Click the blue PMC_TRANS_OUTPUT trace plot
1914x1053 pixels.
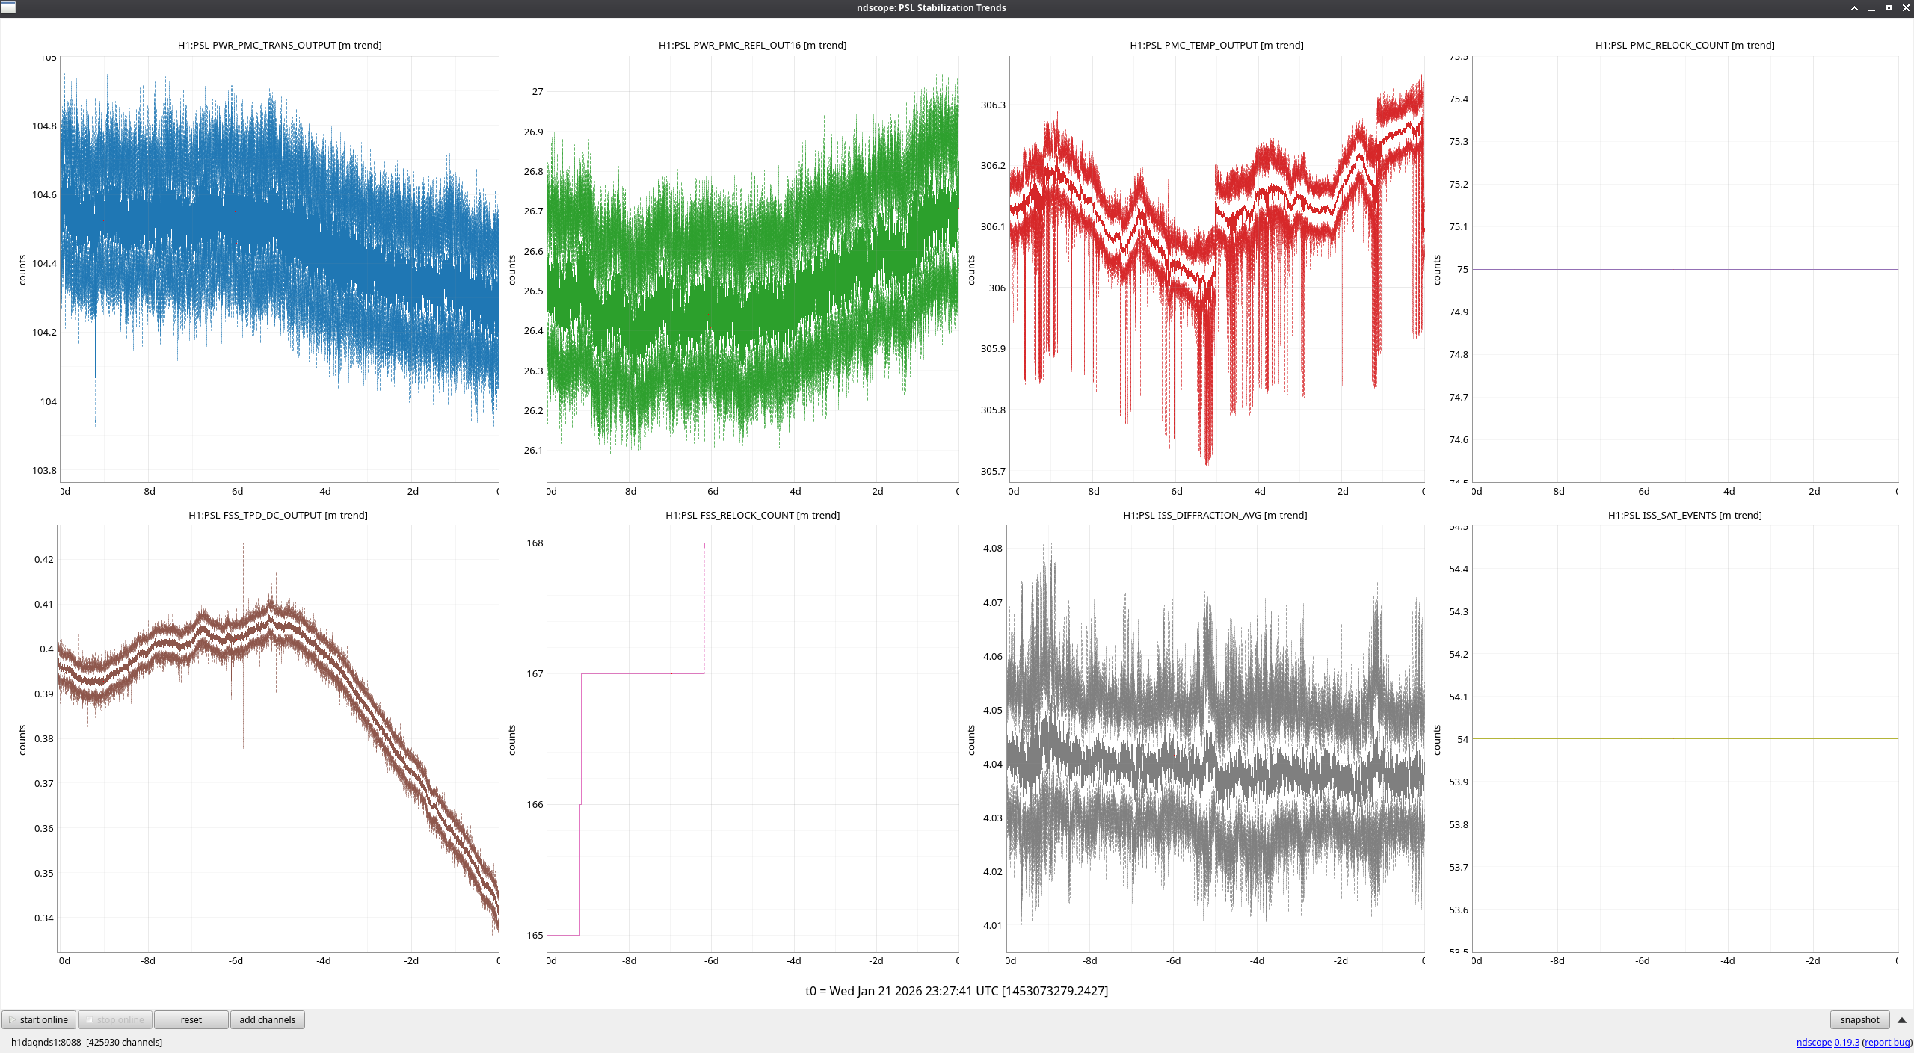point(279,269)
